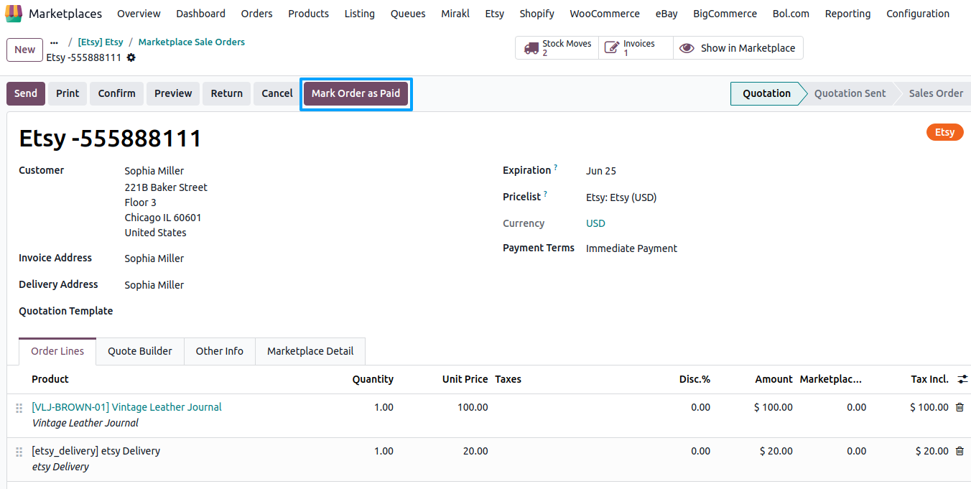This screenshot has width=971, height=489.
Task: Grab the etsy Delivery row handle
Action: 19,452
